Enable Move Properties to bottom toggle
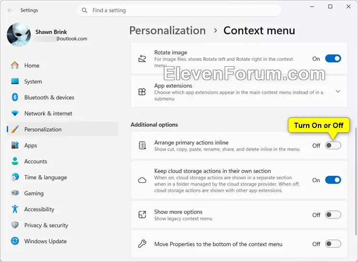This screenshot has width=358, height=262. coord(333,244)
